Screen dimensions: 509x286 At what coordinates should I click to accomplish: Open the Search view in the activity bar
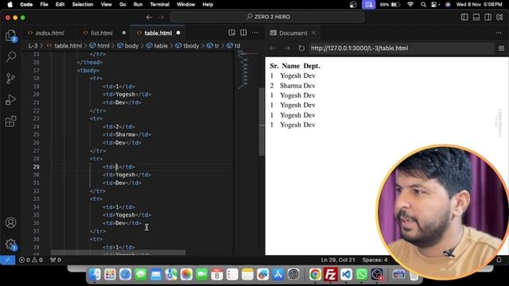(x=10, y=56)
